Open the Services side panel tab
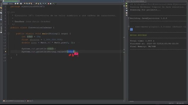Image resolution: width=188 pixels, height=105 pixels. click(1, 17)
